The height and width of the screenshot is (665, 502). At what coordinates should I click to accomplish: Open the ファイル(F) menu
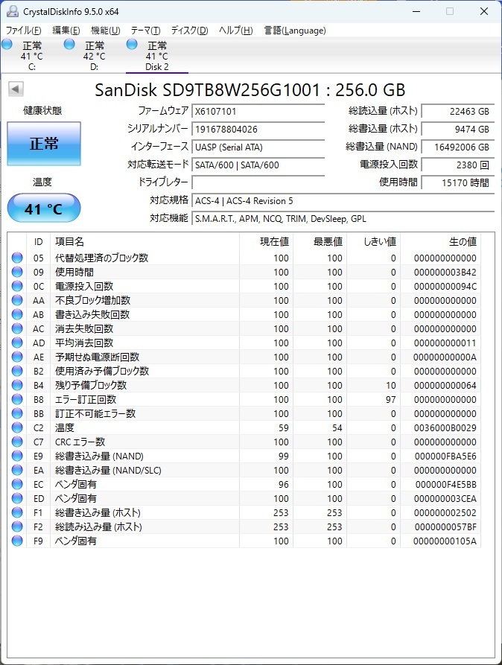coord(23,31)
